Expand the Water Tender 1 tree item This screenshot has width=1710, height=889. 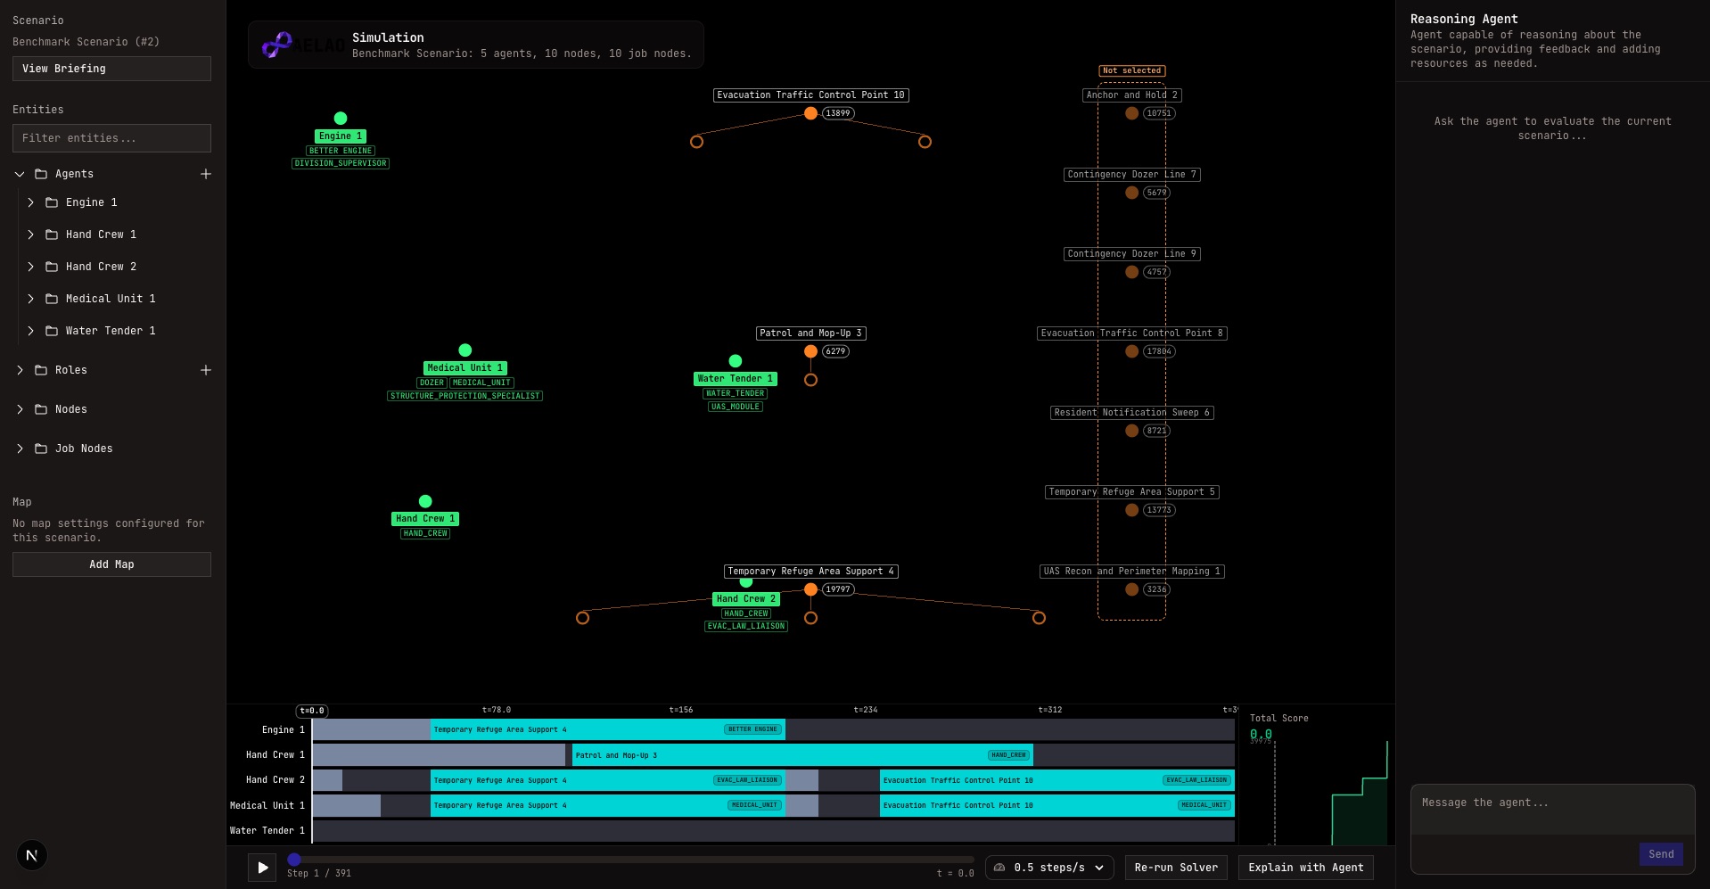[x=30, y=331]
